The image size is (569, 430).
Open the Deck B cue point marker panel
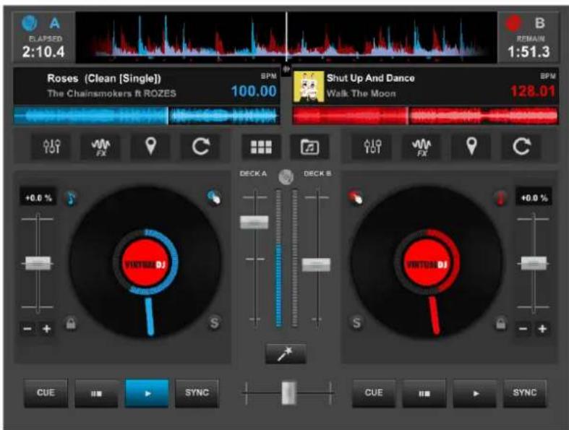click(471, 147)
